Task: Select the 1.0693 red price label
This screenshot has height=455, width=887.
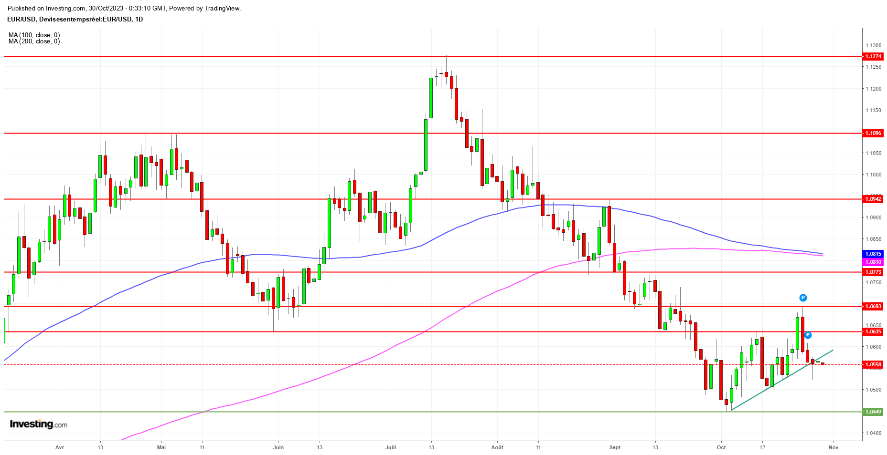Action: pos(873,306)
